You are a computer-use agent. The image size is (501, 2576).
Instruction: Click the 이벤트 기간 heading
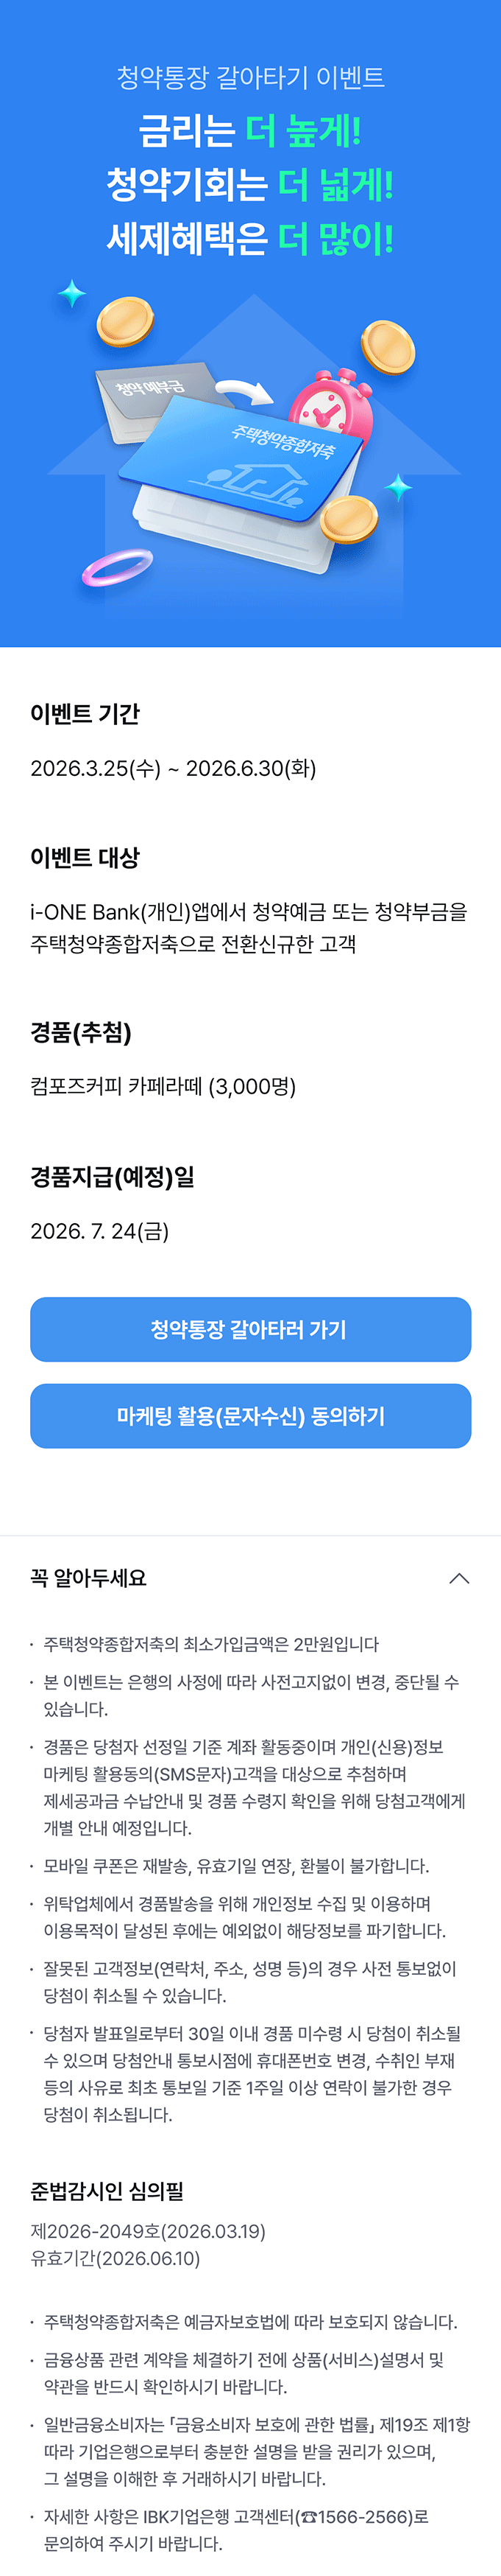[85, 714]
